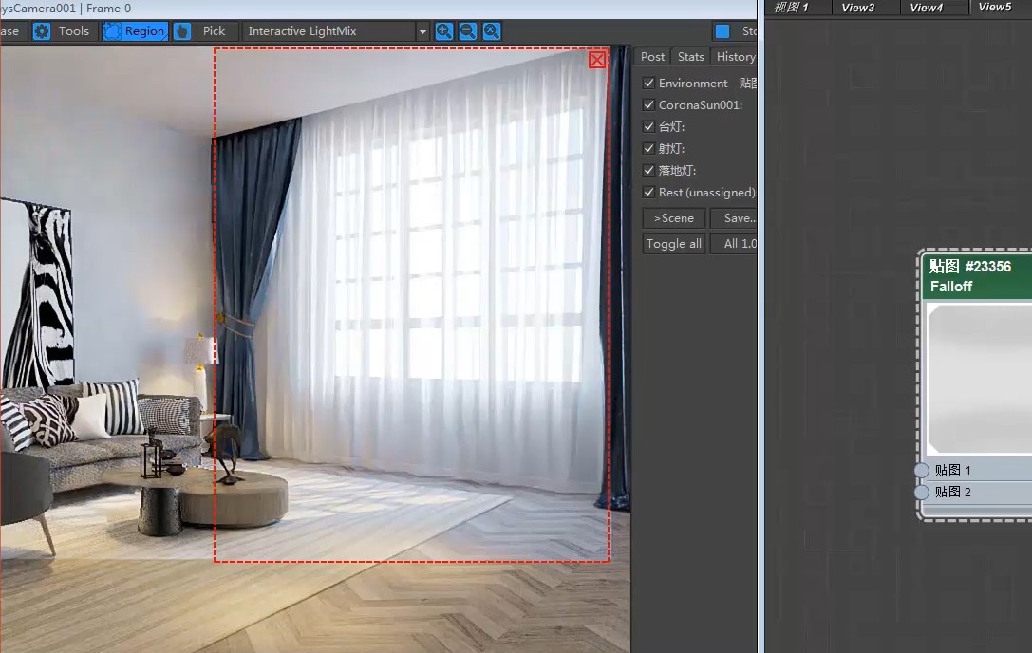The height and width of the screenshot is (653, 1032).
Task: Uncheck the Environment light checkbox
Action: 649,84
